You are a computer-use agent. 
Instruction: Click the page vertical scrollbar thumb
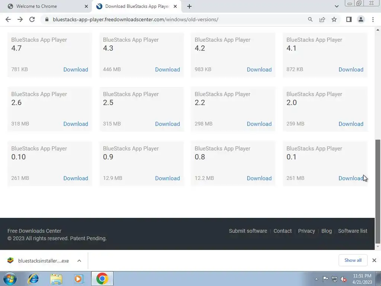tap(378, 191)
